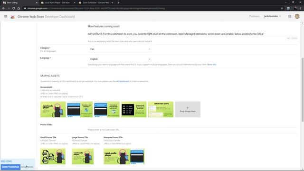The width and height of the screenshot is (304, 171).
Task: Expand the publisher account dropdown
Action: [272, 16]
